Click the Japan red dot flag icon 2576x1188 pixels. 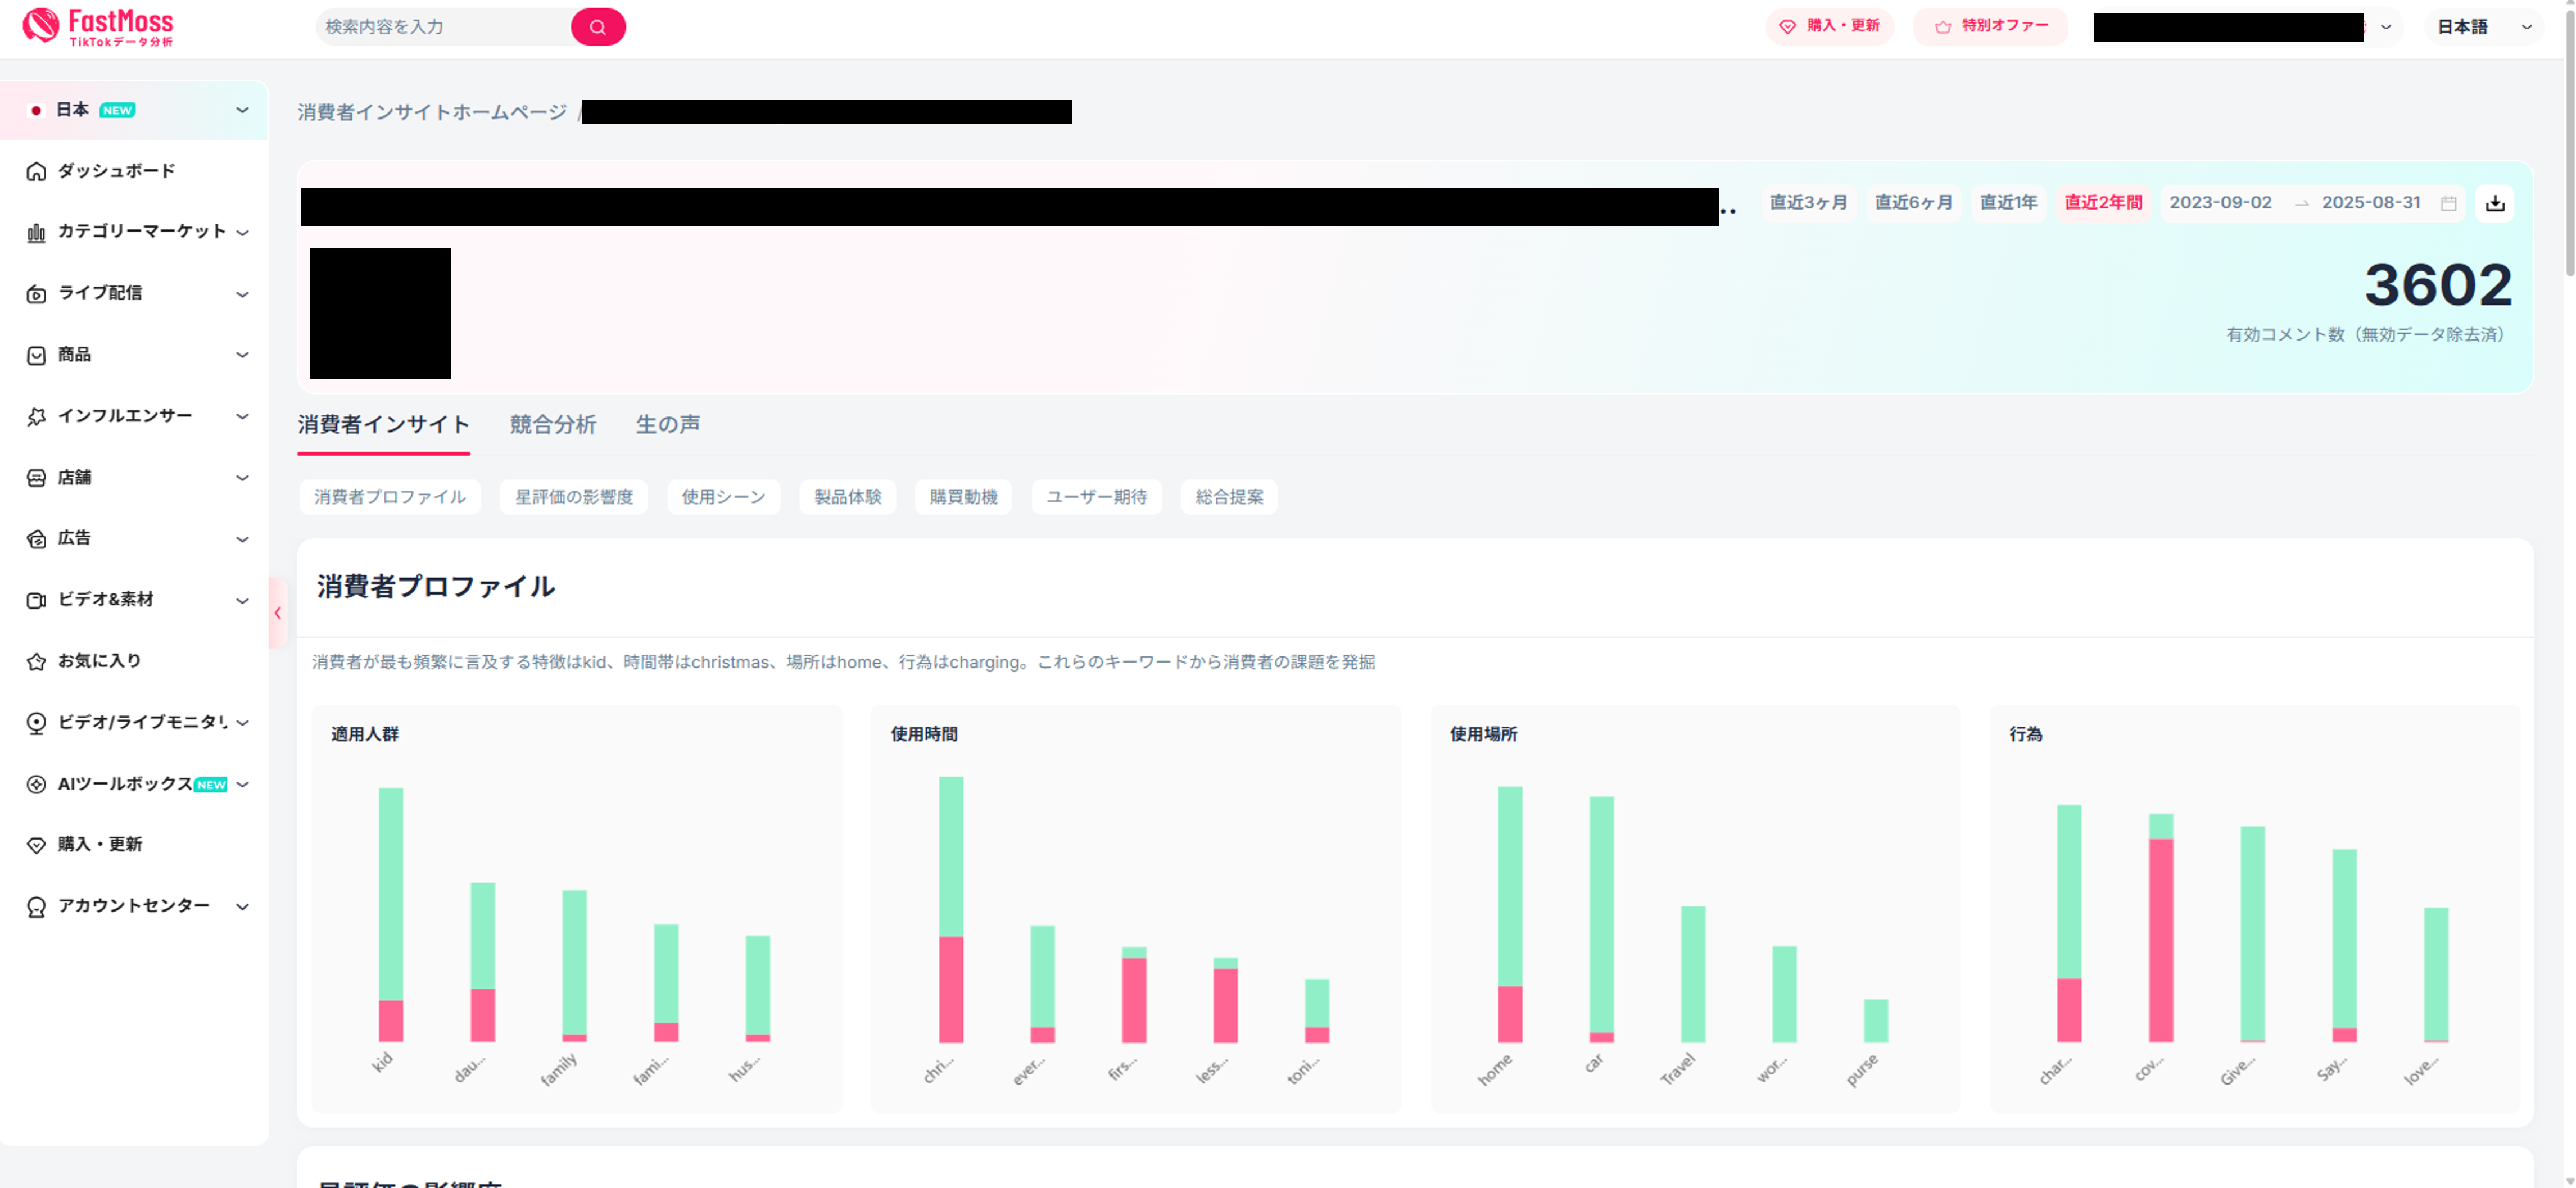pyautogui.click(x=36, y=110)
